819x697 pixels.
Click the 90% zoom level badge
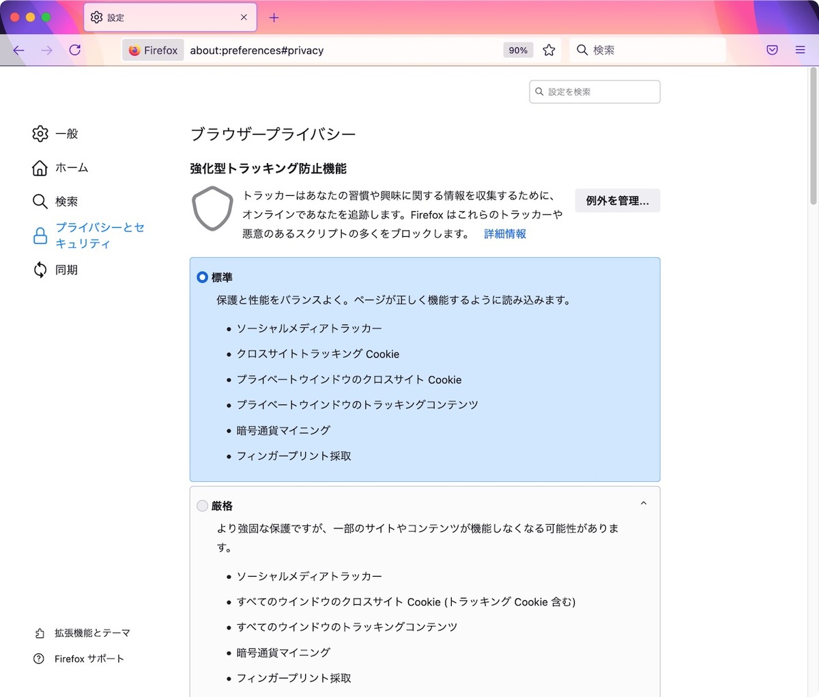tap(518, 51)
